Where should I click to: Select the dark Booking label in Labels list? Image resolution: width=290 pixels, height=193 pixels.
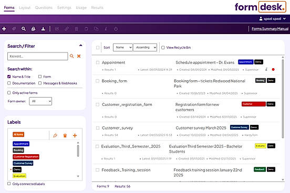[x=18, y=150]
